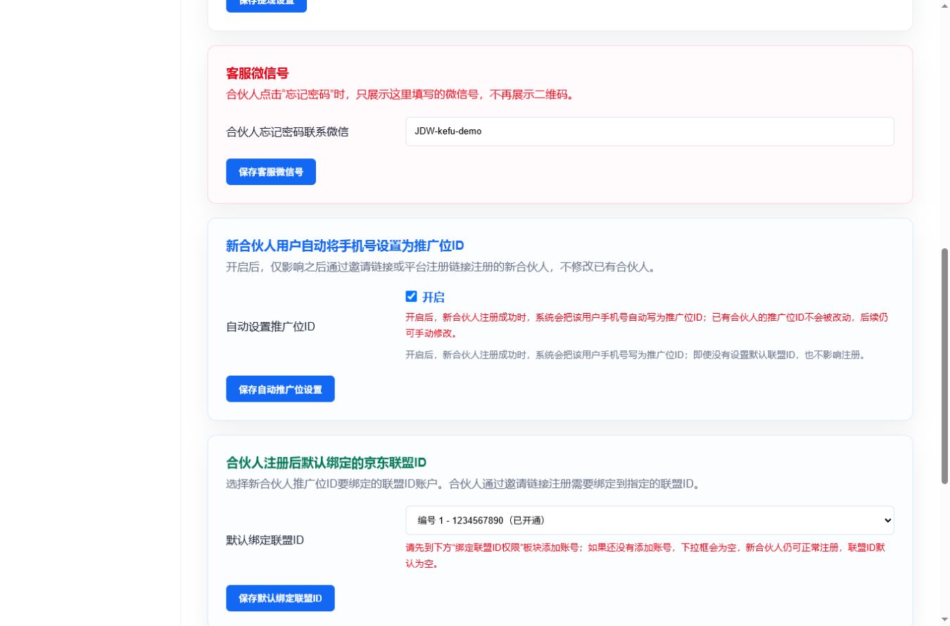
Task: Click the scrollbar up arrow
Action: (944, 5)
